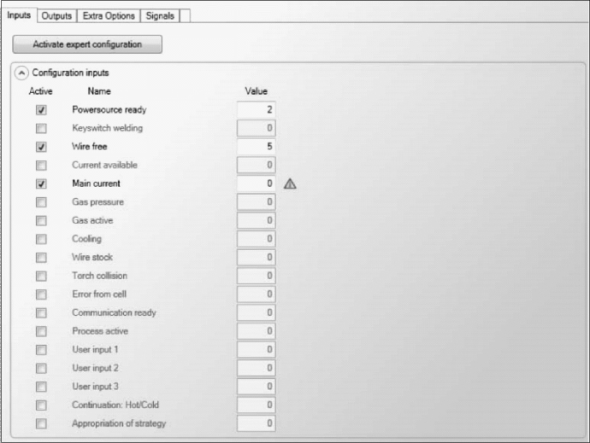Screen dimensions: 590x443
Task: Open the Extra Options tab
Action: [x=108, y=15]
